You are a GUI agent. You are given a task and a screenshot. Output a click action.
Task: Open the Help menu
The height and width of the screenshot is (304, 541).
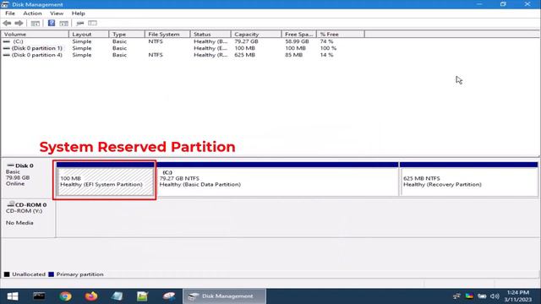coord(79,14)
